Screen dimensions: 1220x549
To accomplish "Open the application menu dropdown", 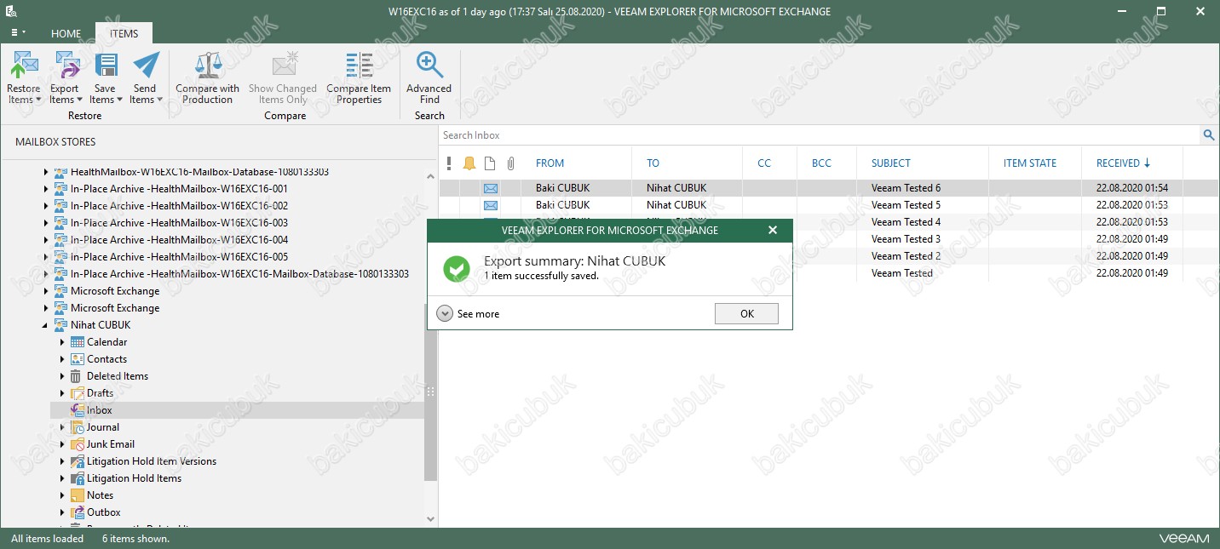I will pos(17,32).
